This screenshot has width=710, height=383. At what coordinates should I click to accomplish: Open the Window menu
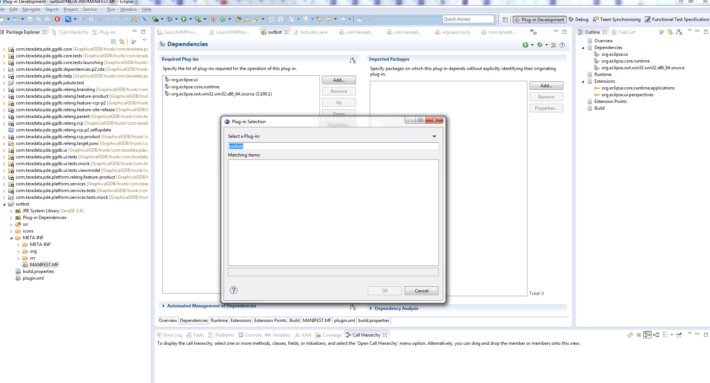coord(128,9)
